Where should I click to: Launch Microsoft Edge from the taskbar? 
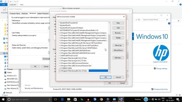62,99
